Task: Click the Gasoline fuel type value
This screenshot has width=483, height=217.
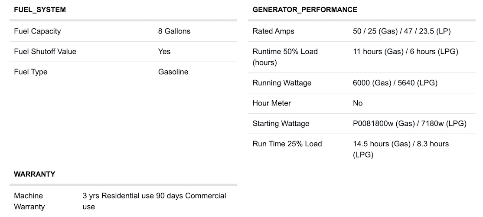Action: [x=173, y=72]
